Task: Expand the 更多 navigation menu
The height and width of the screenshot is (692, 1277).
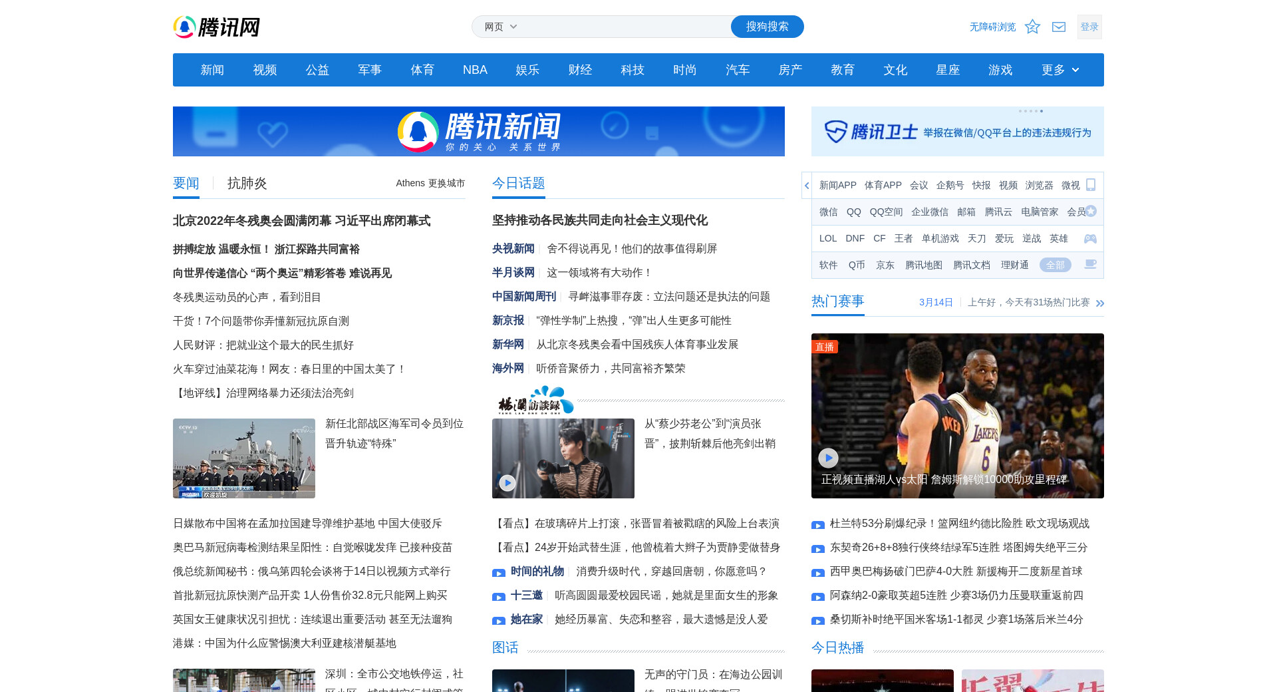Action: 1060,70
